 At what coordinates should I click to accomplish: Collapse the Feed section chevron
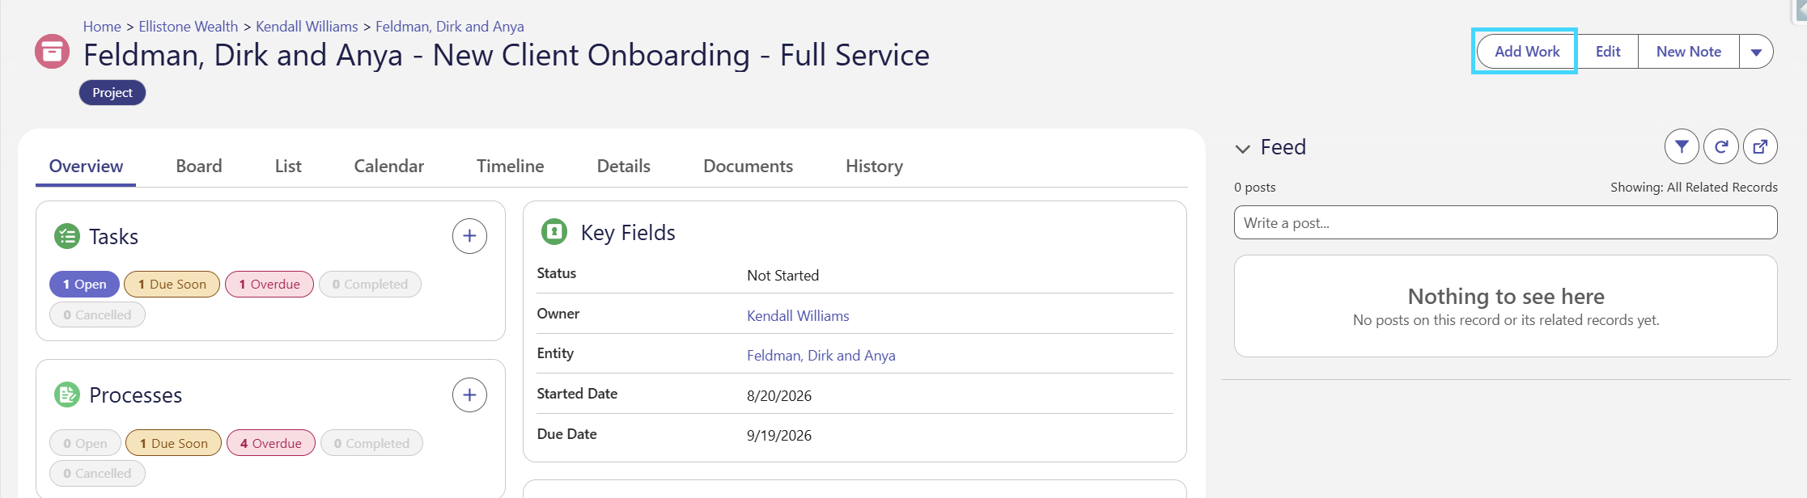click(1243, 148)
